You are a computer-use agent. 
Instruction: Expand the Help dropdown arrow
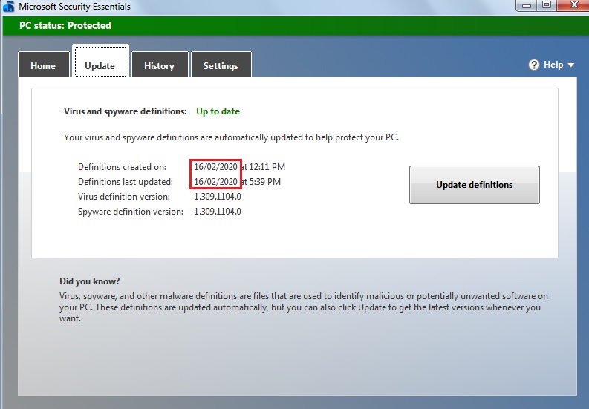[x=571, y=65]
